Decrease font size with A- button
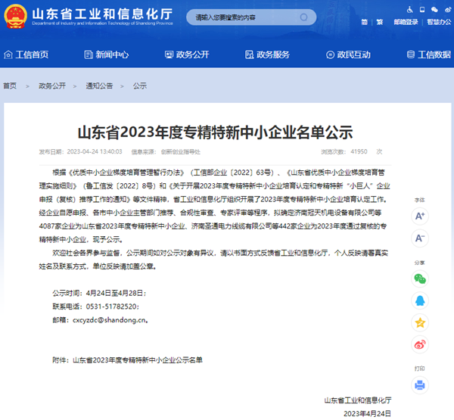This screenshot has width=454, height=420. coord(421,239)
